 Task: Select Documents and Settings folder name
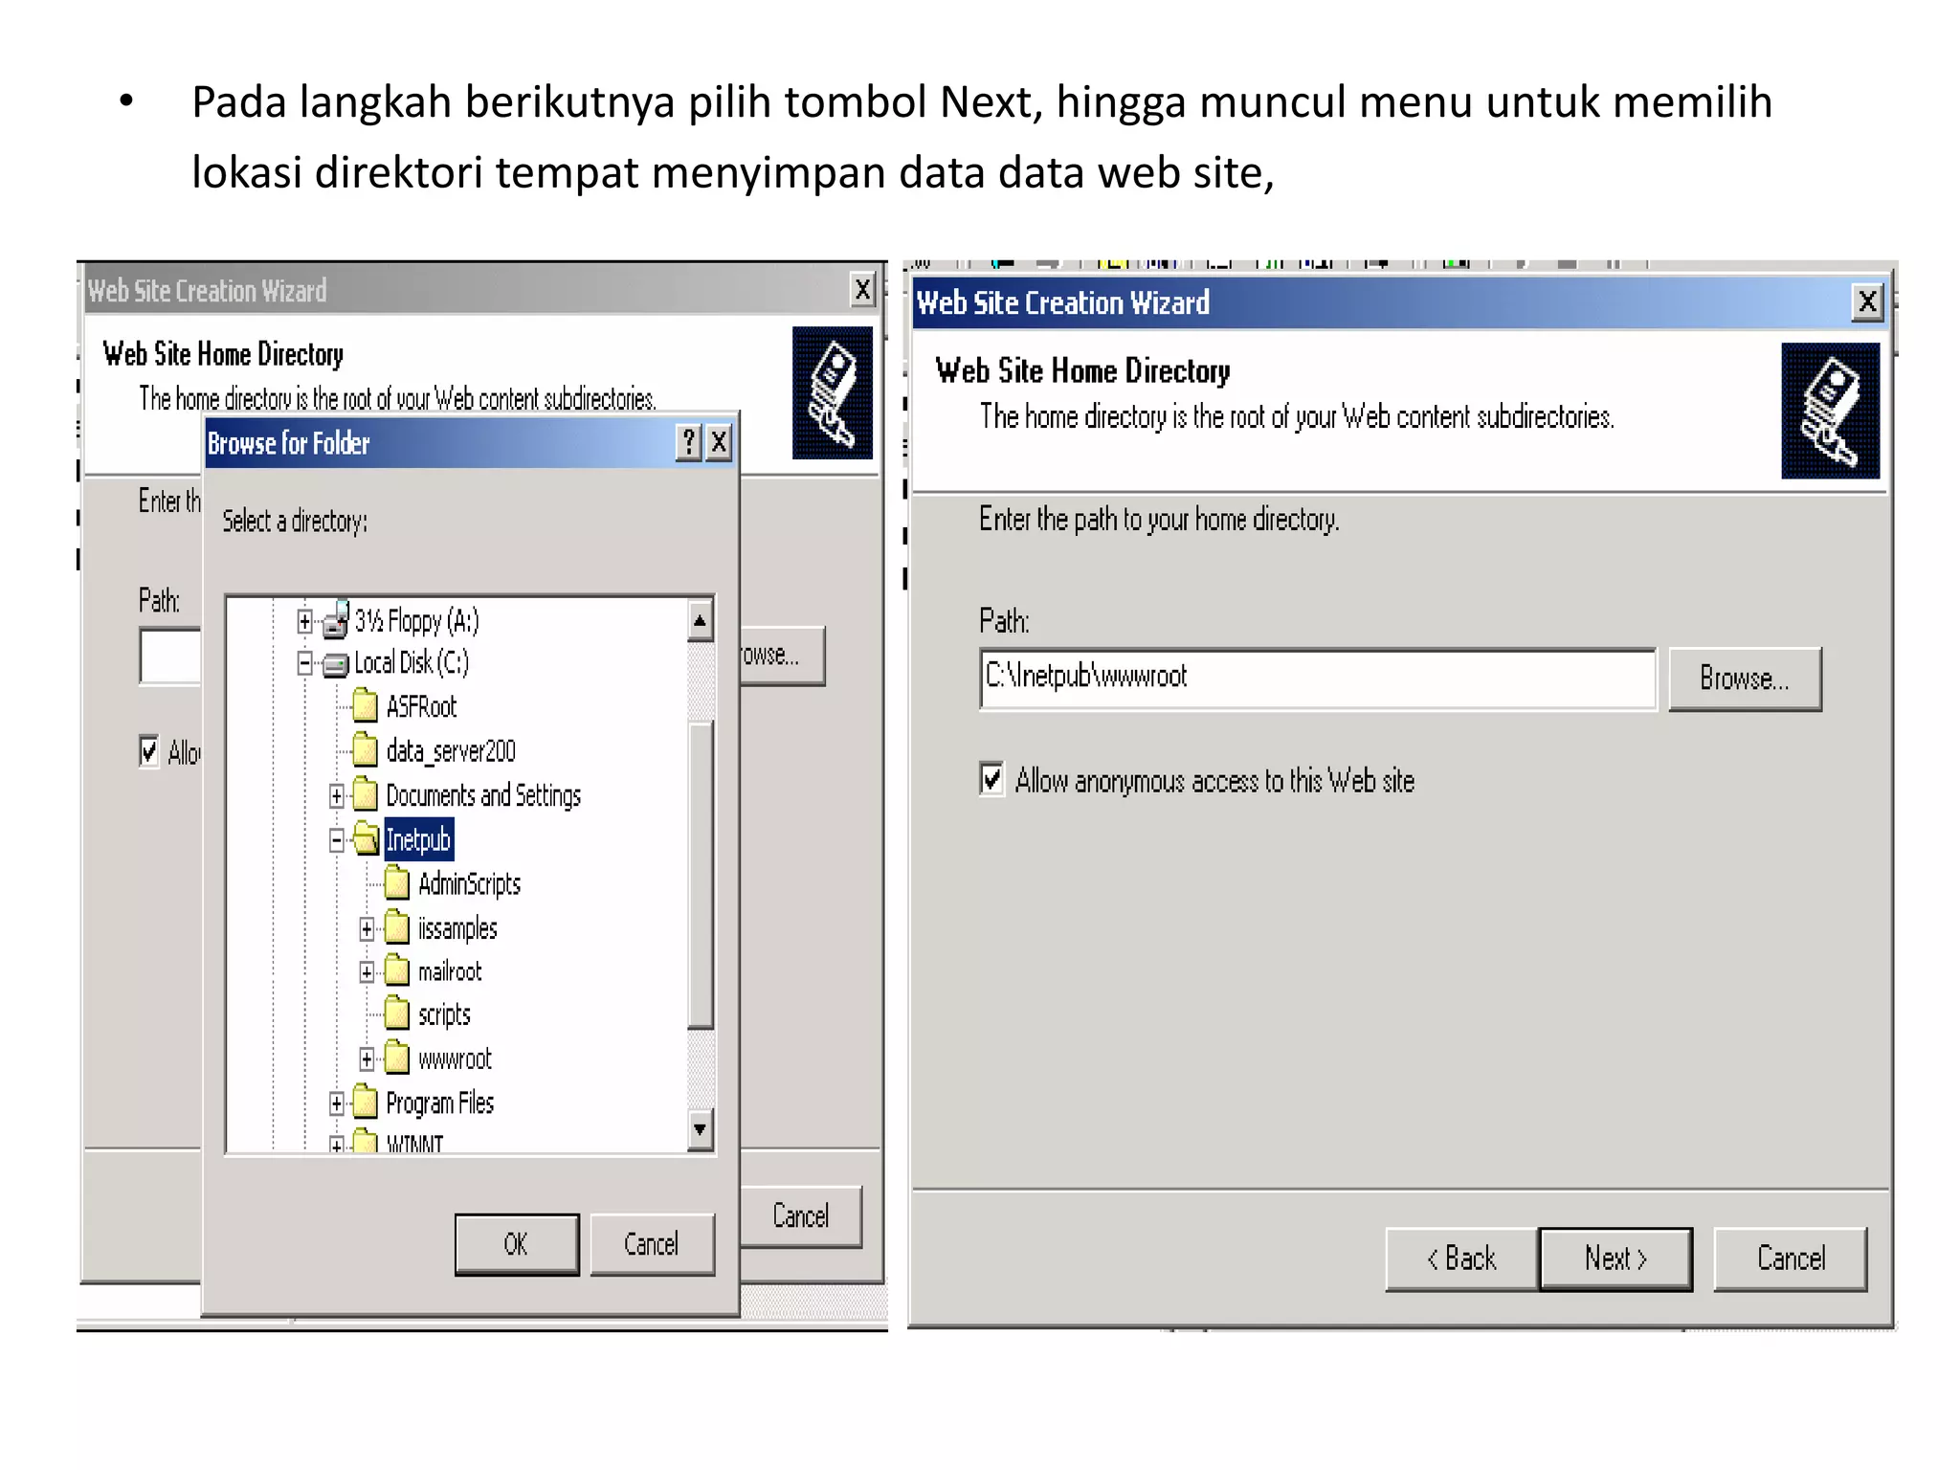[483, 795]
